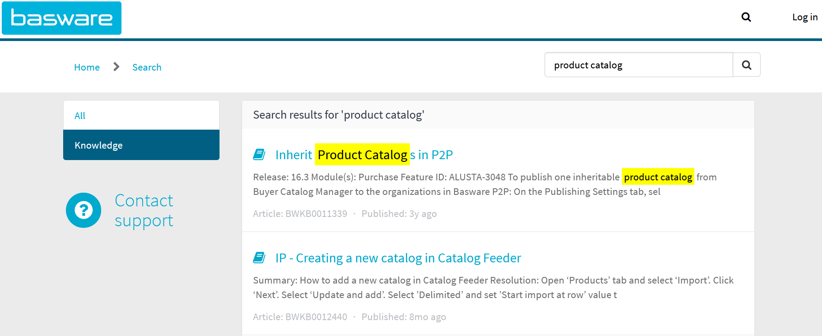The image size is (822, 336).
Task: Select the All filter tab
Action: click(141, 116)
